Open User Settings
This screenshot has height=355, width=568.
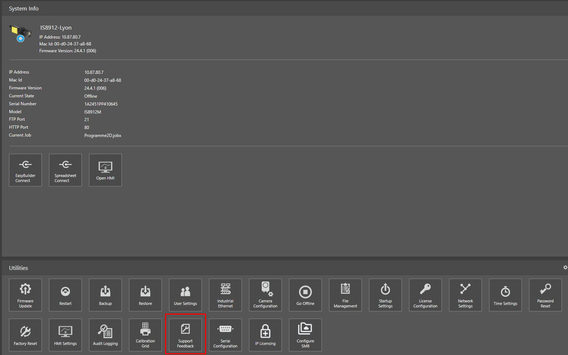[x=185, y=295]
